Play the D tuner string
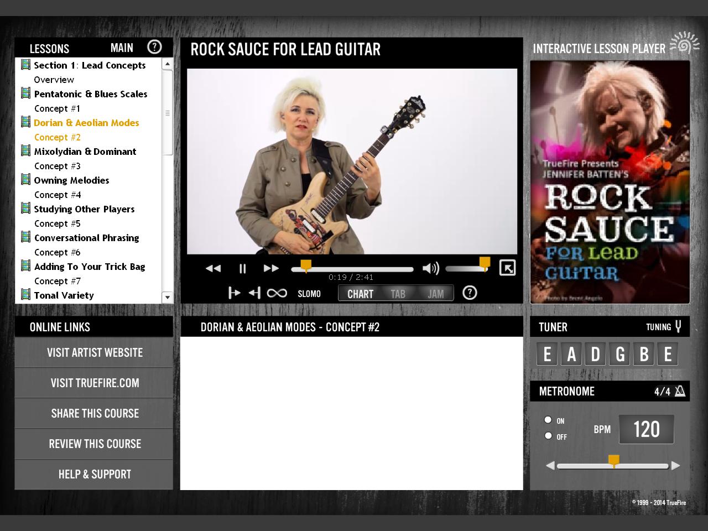Screen dimensions: 708x531 (x=596, y=354)
